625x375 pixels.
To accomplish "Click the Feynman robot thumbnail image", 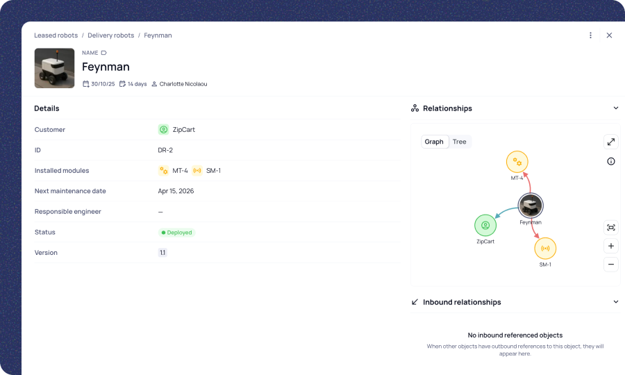I will point(54,68).
